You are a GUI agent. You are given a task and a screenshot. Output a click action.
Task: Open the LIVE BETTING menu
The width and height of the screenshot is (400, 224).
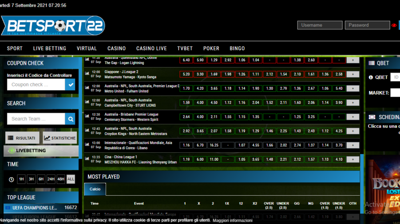50,48
